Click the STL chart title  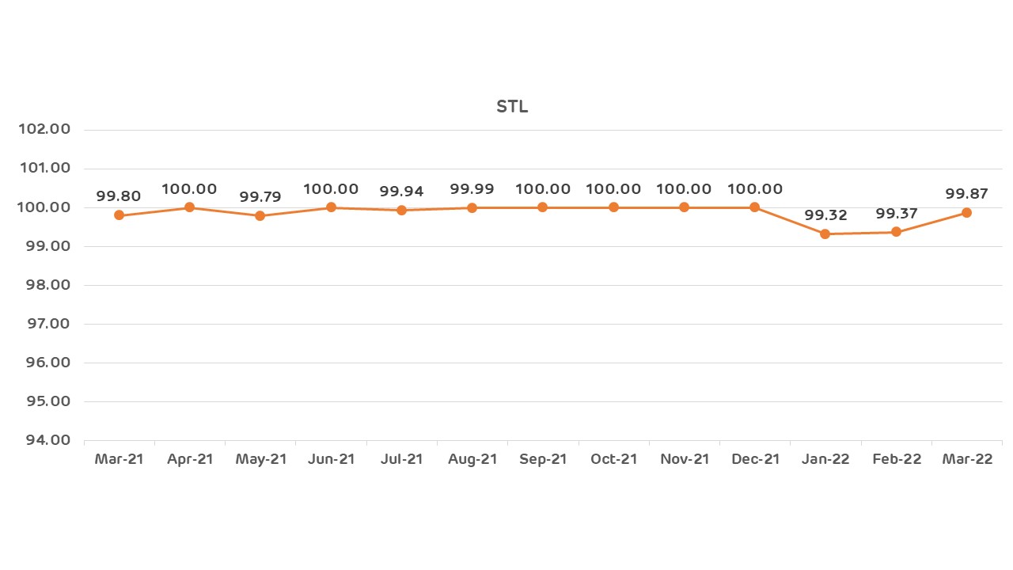(x=512, y=107)
